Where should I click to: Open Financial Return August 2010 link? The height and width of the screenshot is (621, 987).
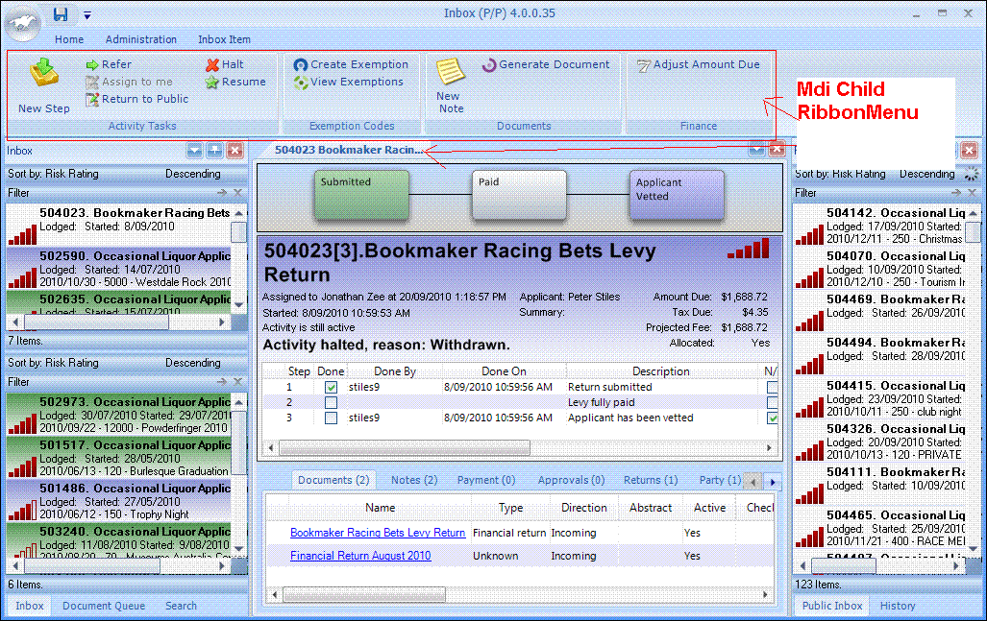(360, 556)
